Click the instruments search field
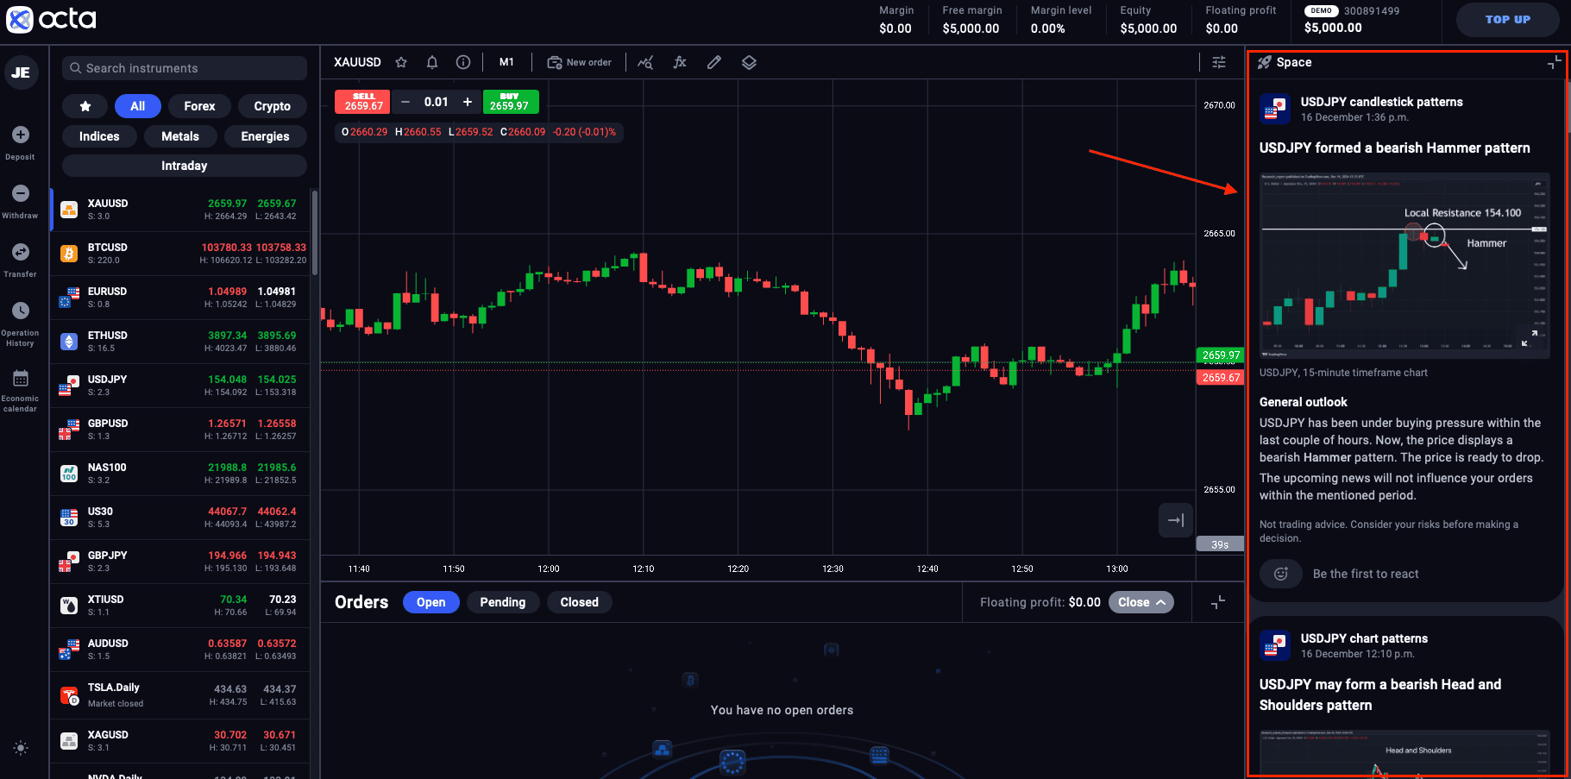Viewport: 1571px width, 779px height. pyautogui.click(x=183, y=68)
